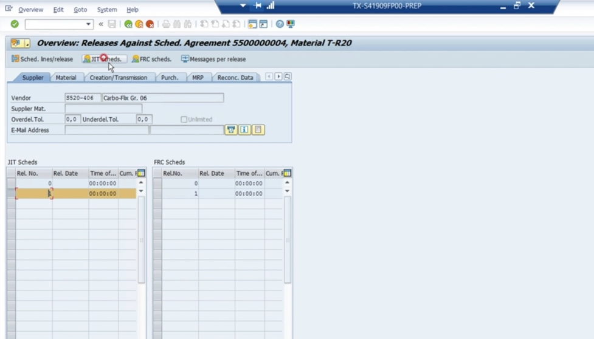The height and width of the screenshot is (339, 594).
Task: Click the red Cancel icon
Action: pyautogui.click(x=150, y=24)
